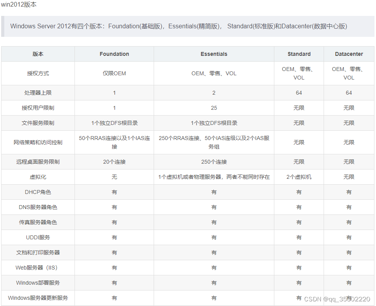Click Datacenter '有' in Web服务器 row

tap(349, 268)
